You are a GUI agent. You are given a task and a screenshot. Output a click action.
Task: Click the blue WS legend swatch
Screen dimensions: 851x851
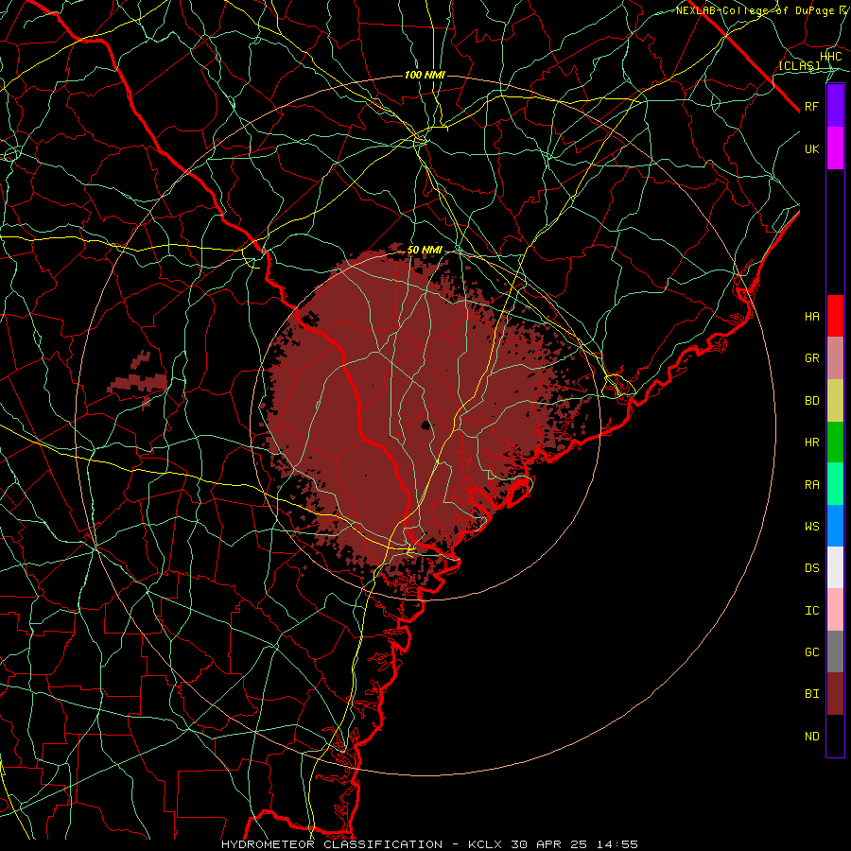click(x=835, y=526)
